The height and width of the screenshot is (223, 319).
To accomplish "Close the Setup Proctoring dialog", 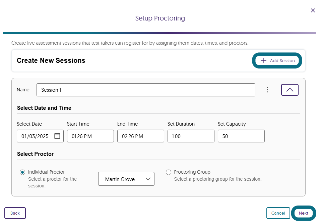I will 313,10.
